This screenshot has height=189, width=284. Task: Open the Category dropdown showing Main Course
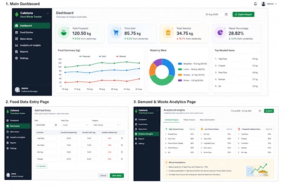point(106,125)
